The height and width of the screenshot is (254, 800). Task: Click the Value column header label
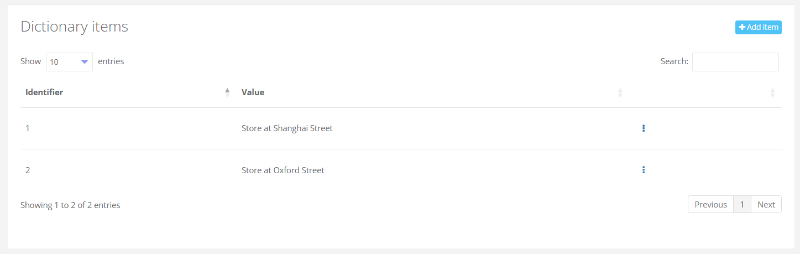pos(253,92)
